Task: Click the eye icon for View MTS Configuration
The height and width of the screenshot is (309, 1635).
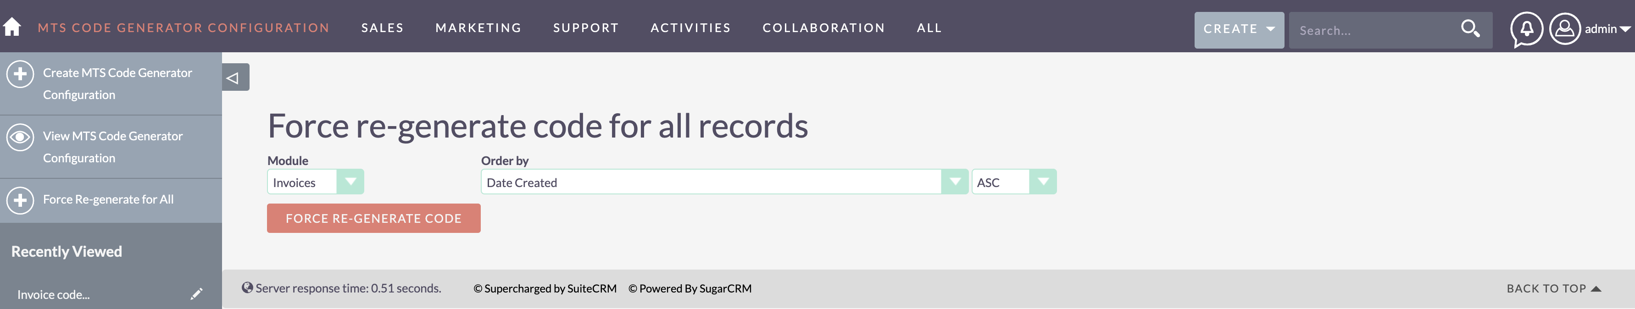Action: (20, 138)
